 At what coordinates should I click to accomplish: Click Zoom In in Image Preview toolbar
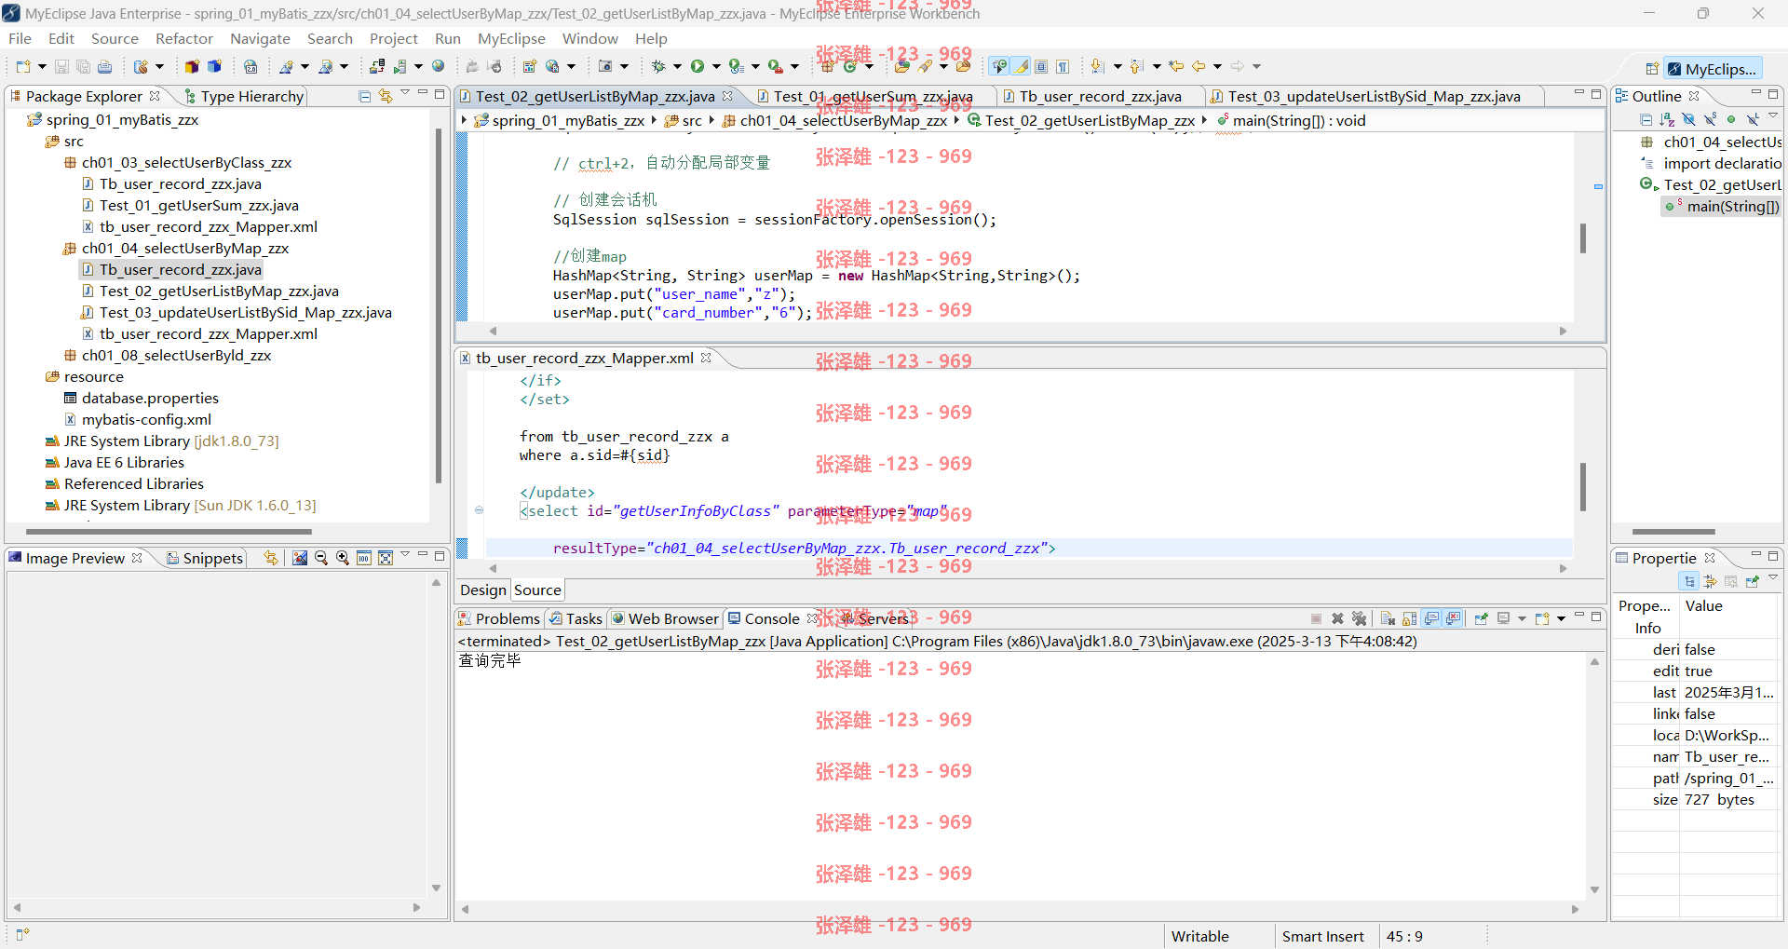pyautogui.click(x=343, y=558)
